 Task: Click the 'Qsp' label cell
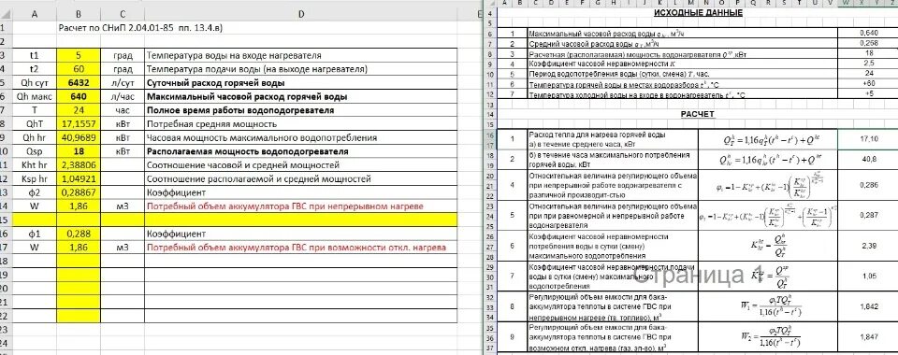[x=34, y=151]
